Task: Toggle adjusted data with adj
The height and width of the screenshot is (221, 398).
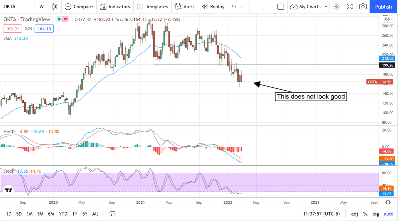Action: pyautogui.click(x=355, y=214)
